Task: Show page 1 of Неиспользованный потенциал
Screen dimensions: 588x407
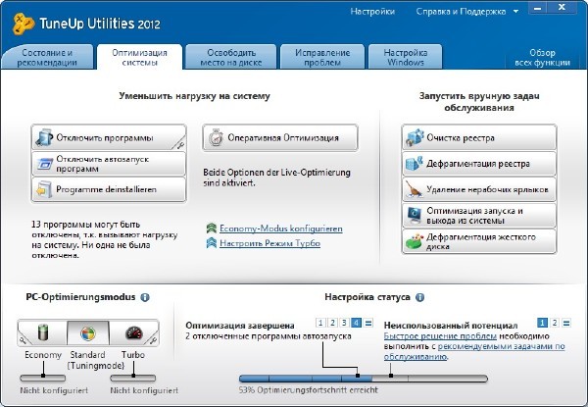Action: pyautogui.click(x=542, y=323)
